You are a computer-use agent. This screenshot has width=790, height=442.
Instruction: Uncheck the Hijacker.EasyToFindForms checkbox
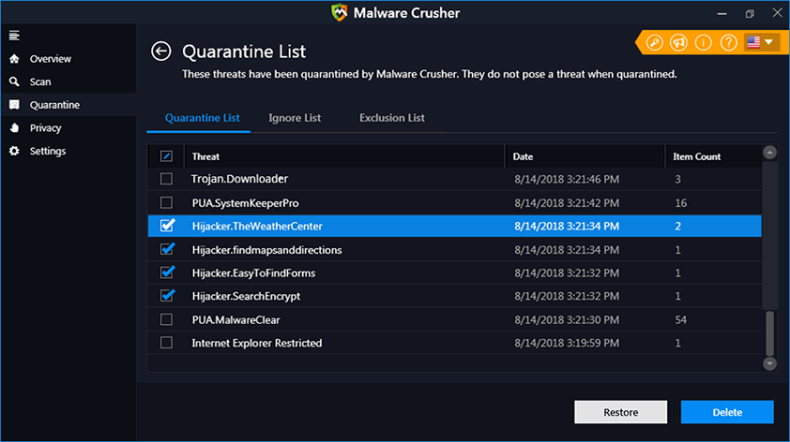pos(167,273)
